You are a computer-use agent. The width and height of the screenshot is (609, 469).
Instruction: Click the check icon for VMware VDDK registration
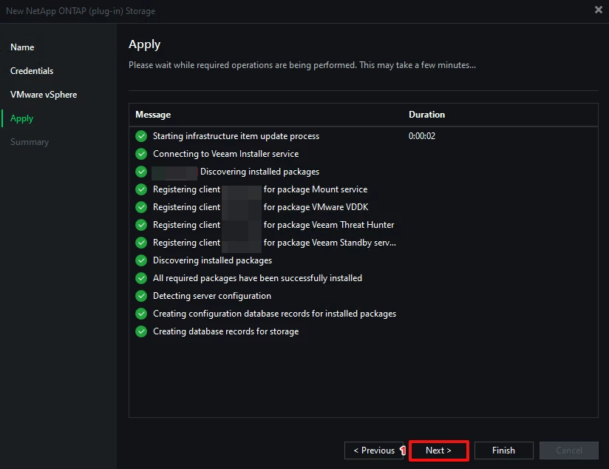click(x=141, y=207)
